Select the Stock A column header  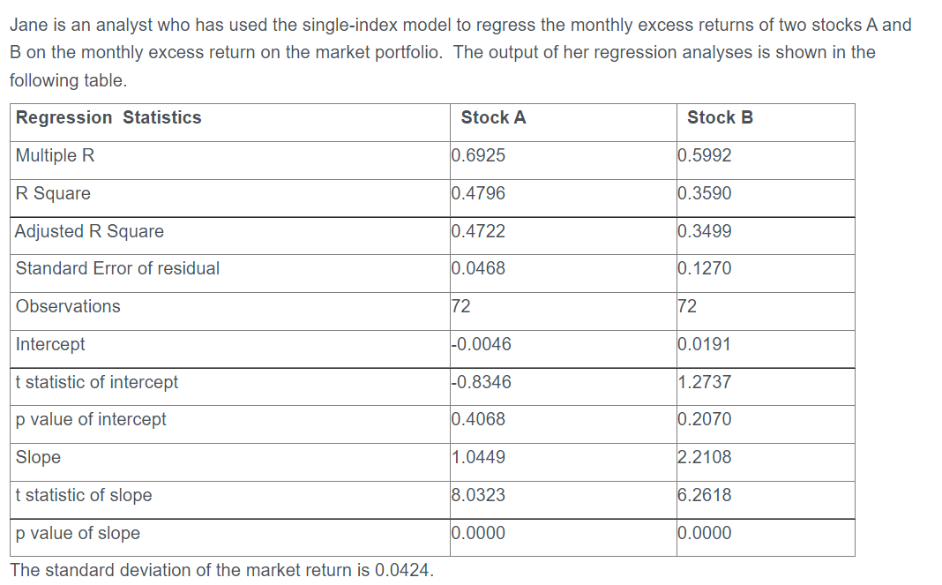click(493, 117)
